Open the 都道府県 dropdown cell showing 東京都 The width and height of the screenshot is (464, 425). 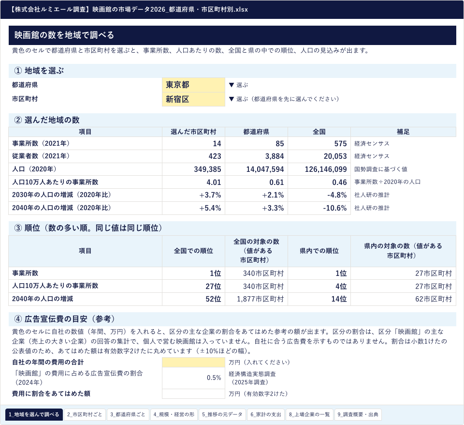pos(193,85)
